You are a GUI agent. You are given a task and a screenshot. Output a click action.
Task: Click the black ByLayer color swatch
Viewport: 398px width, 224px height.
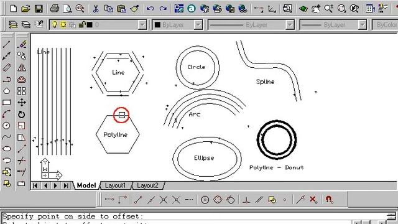point(157,25)
